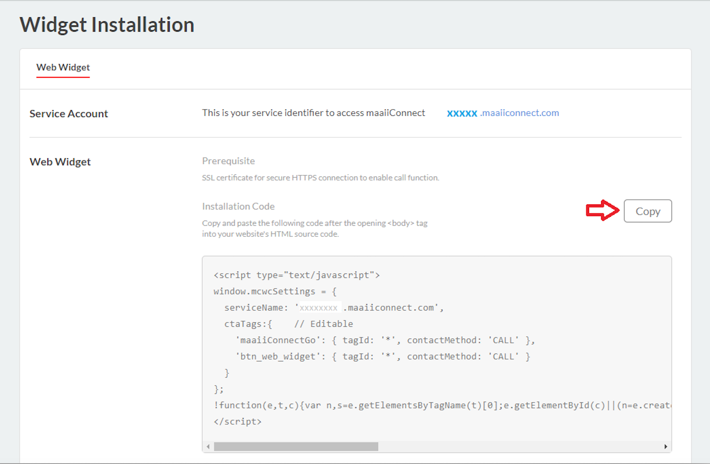Click the 'ctaTags:{ // Editable' code line

(x=289, y=324)
